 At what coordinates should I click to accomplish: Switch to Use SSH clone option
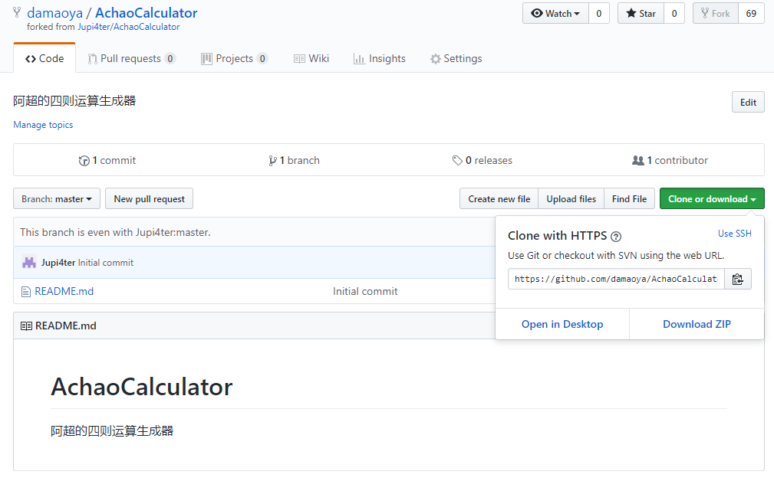735,234
